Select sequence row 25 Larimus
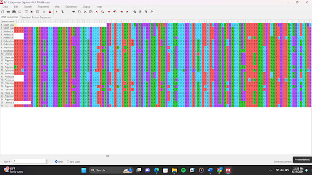The height and width of the screenshot is (175, 312). (7, 103)
